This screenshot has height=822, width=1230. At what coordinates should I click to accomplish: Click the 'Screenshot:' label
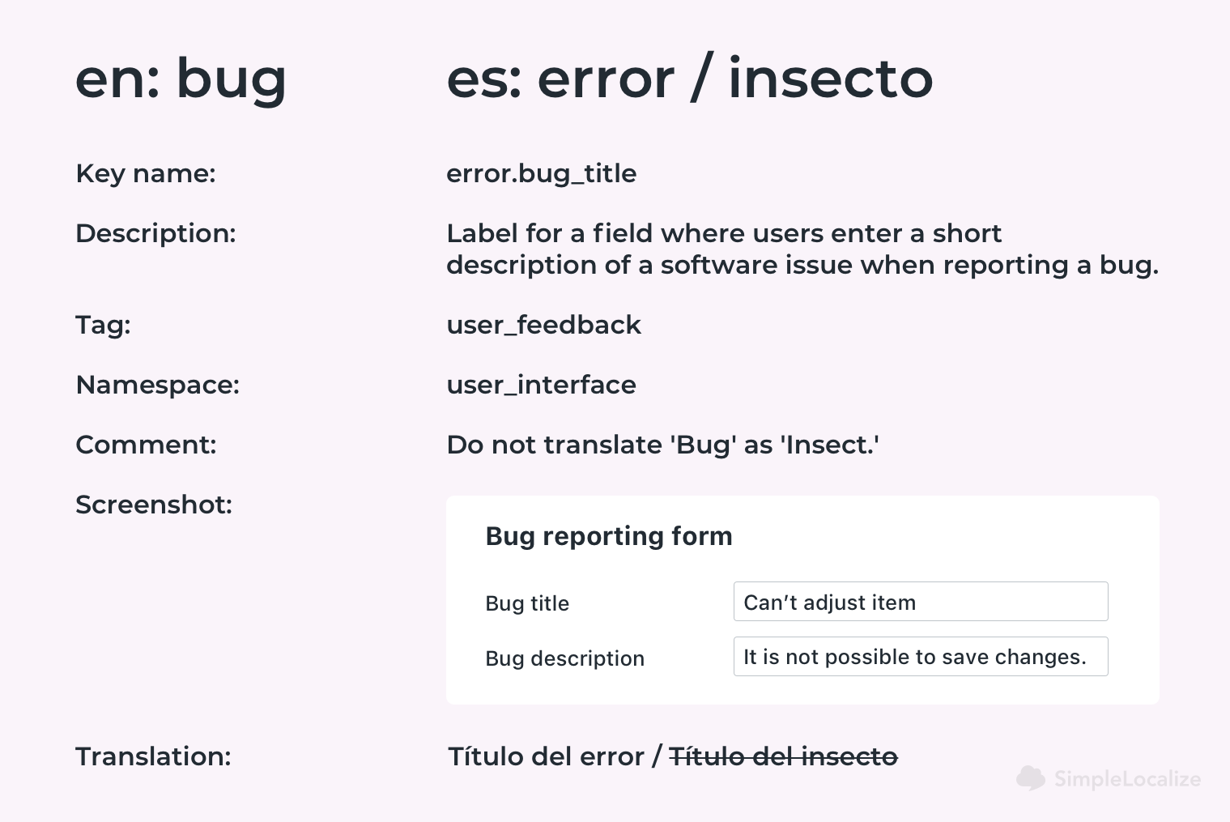point(154,505)
